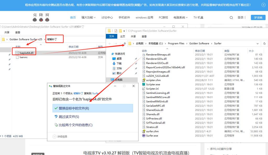
Task: Select the file SerializeMFC.dll
Action: (x=155, y=106)
